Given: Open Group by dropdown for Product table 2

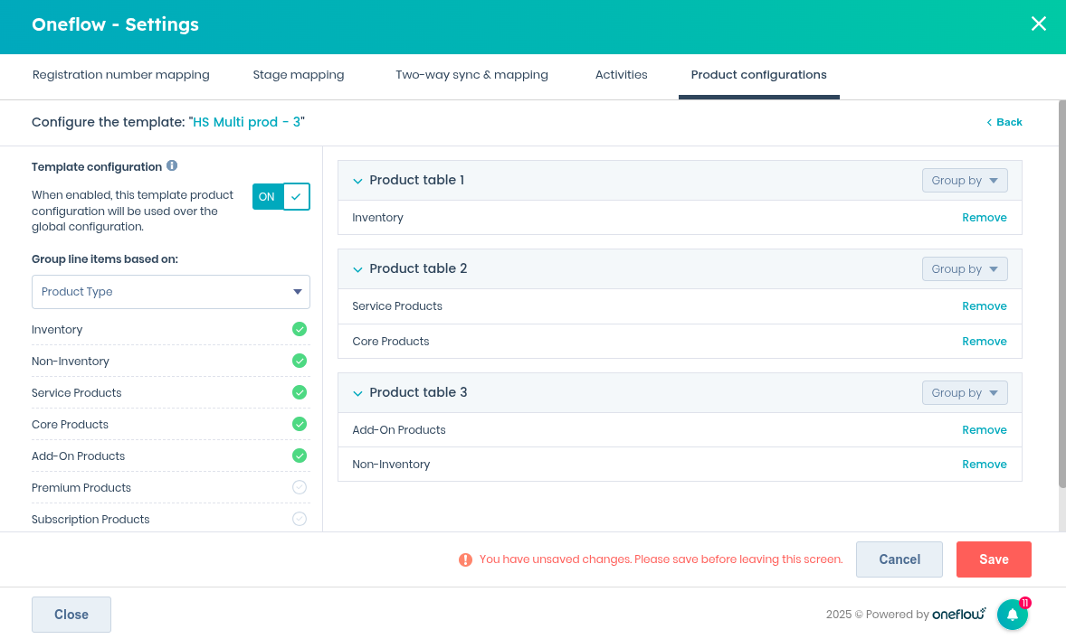Looking at the screenshot, I should coord(965,269).
